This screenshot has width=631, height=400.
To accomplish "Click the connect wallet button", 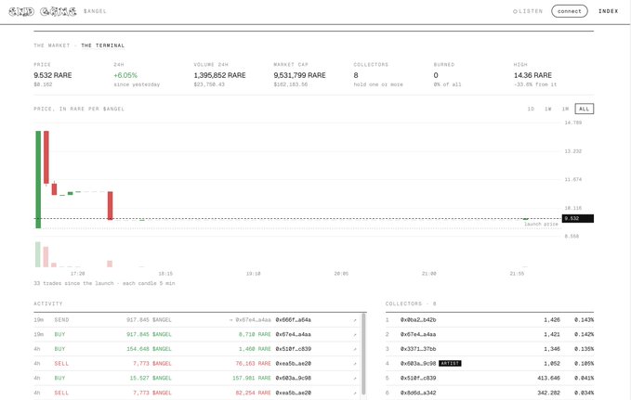I will (x=569, y=11).
